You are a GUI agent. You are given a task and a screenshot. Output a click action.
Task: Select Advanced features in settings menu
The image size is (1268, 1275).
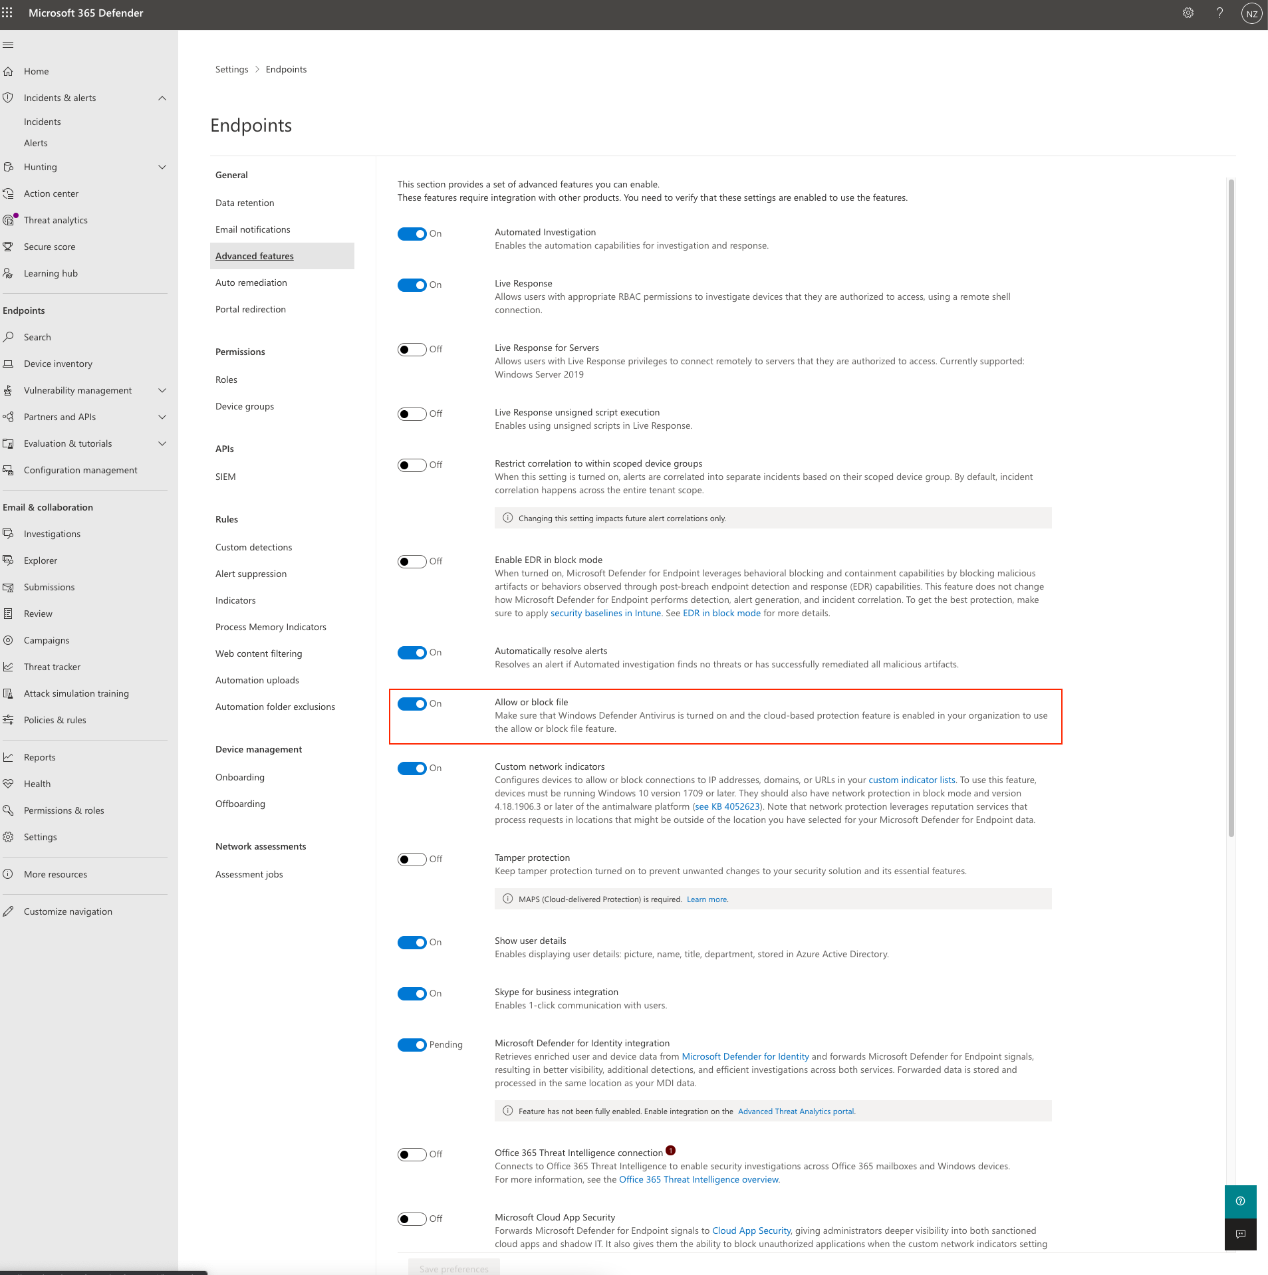[x=282, y=256]
